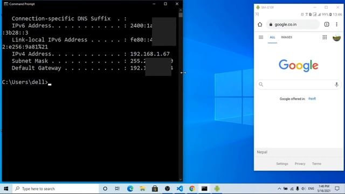Switch to the ALL tab on Google
Image resolution: width=345 pixels, height=194 pixels.
click(272, 37)
